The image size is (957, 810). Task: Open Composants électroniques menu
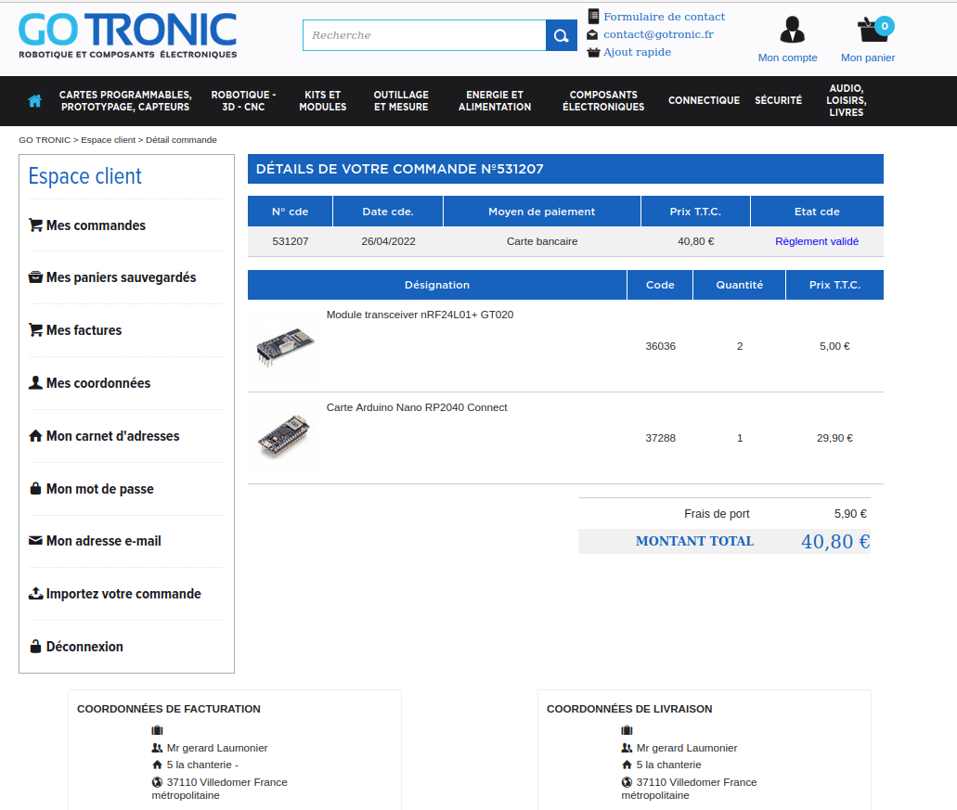[603, 101]
